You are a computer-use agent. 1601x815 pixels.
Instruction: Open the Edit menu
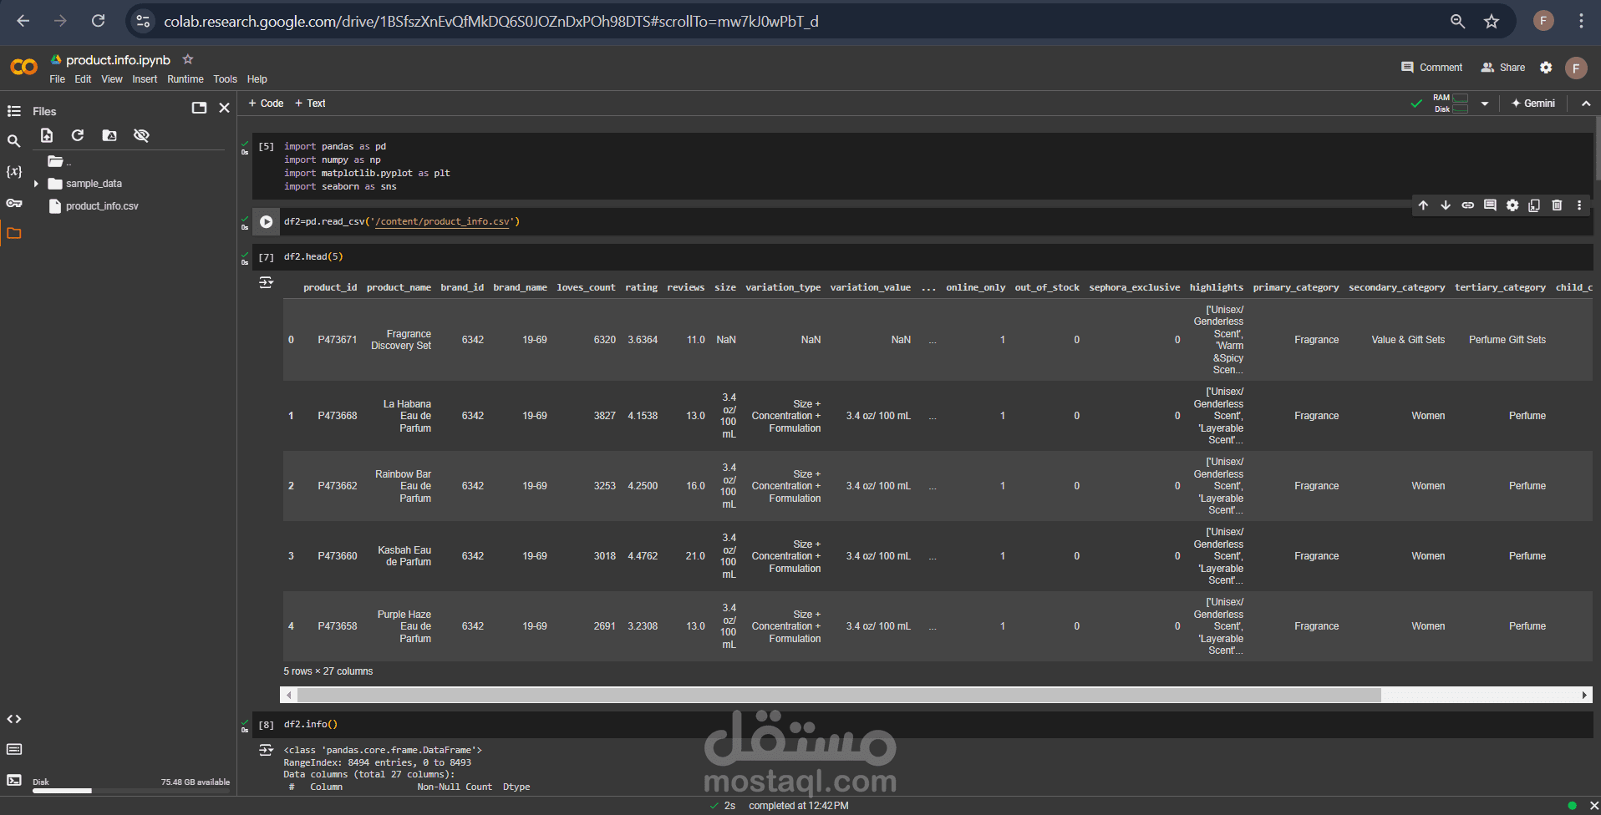[x=83, y=79]
